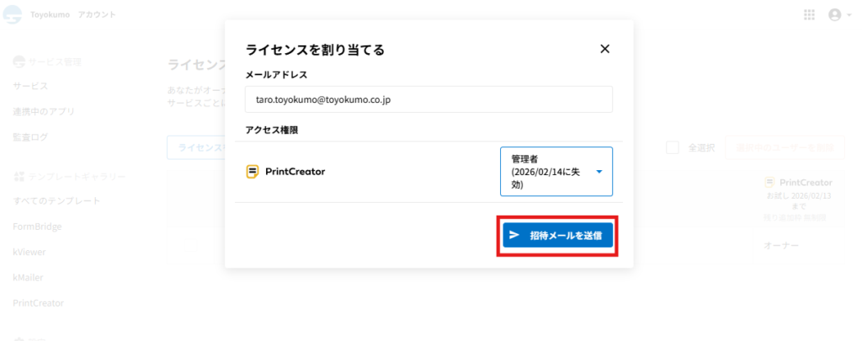Screen dimensions: 862x341
Task: Click the paper plane send icon
Action: [514, 236]
